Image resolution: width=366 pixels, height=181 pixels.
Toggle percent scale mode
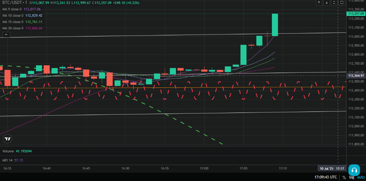[344, 178]
